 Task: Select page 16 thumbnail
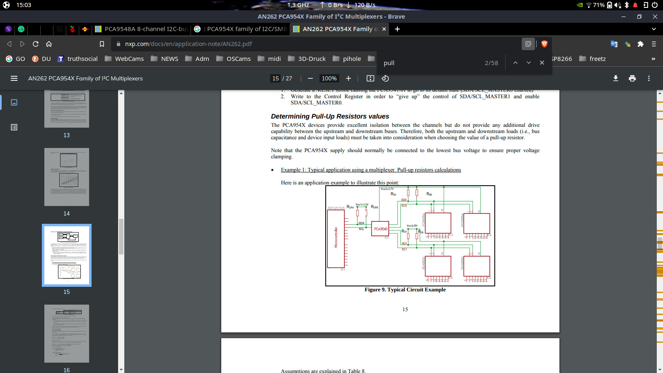click(67, 334)
